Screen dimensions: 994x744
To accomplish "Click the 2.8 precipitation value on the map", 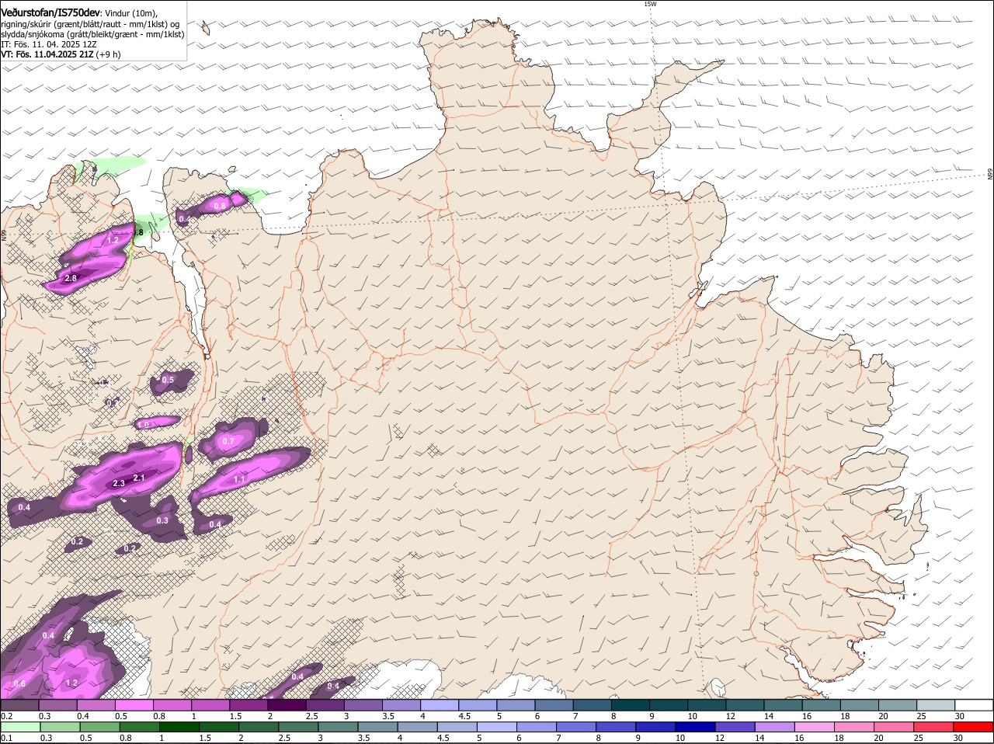I will pyautogui.click(x=71, y=278).
